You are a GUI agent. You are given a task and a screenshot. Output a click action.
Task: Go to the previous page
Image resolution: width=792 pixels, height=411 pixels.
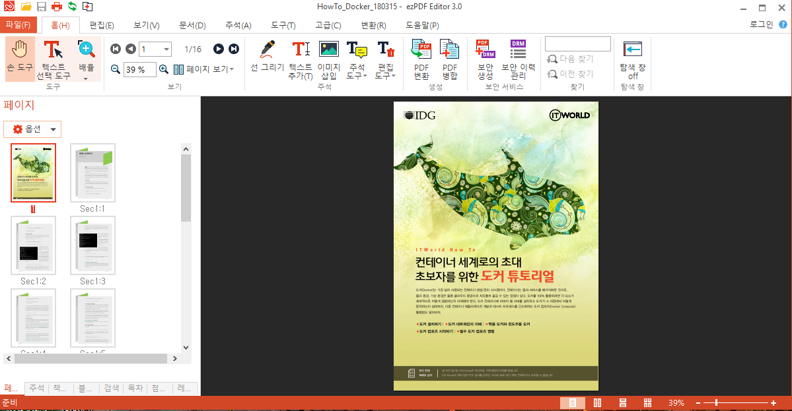click(130, 49)
